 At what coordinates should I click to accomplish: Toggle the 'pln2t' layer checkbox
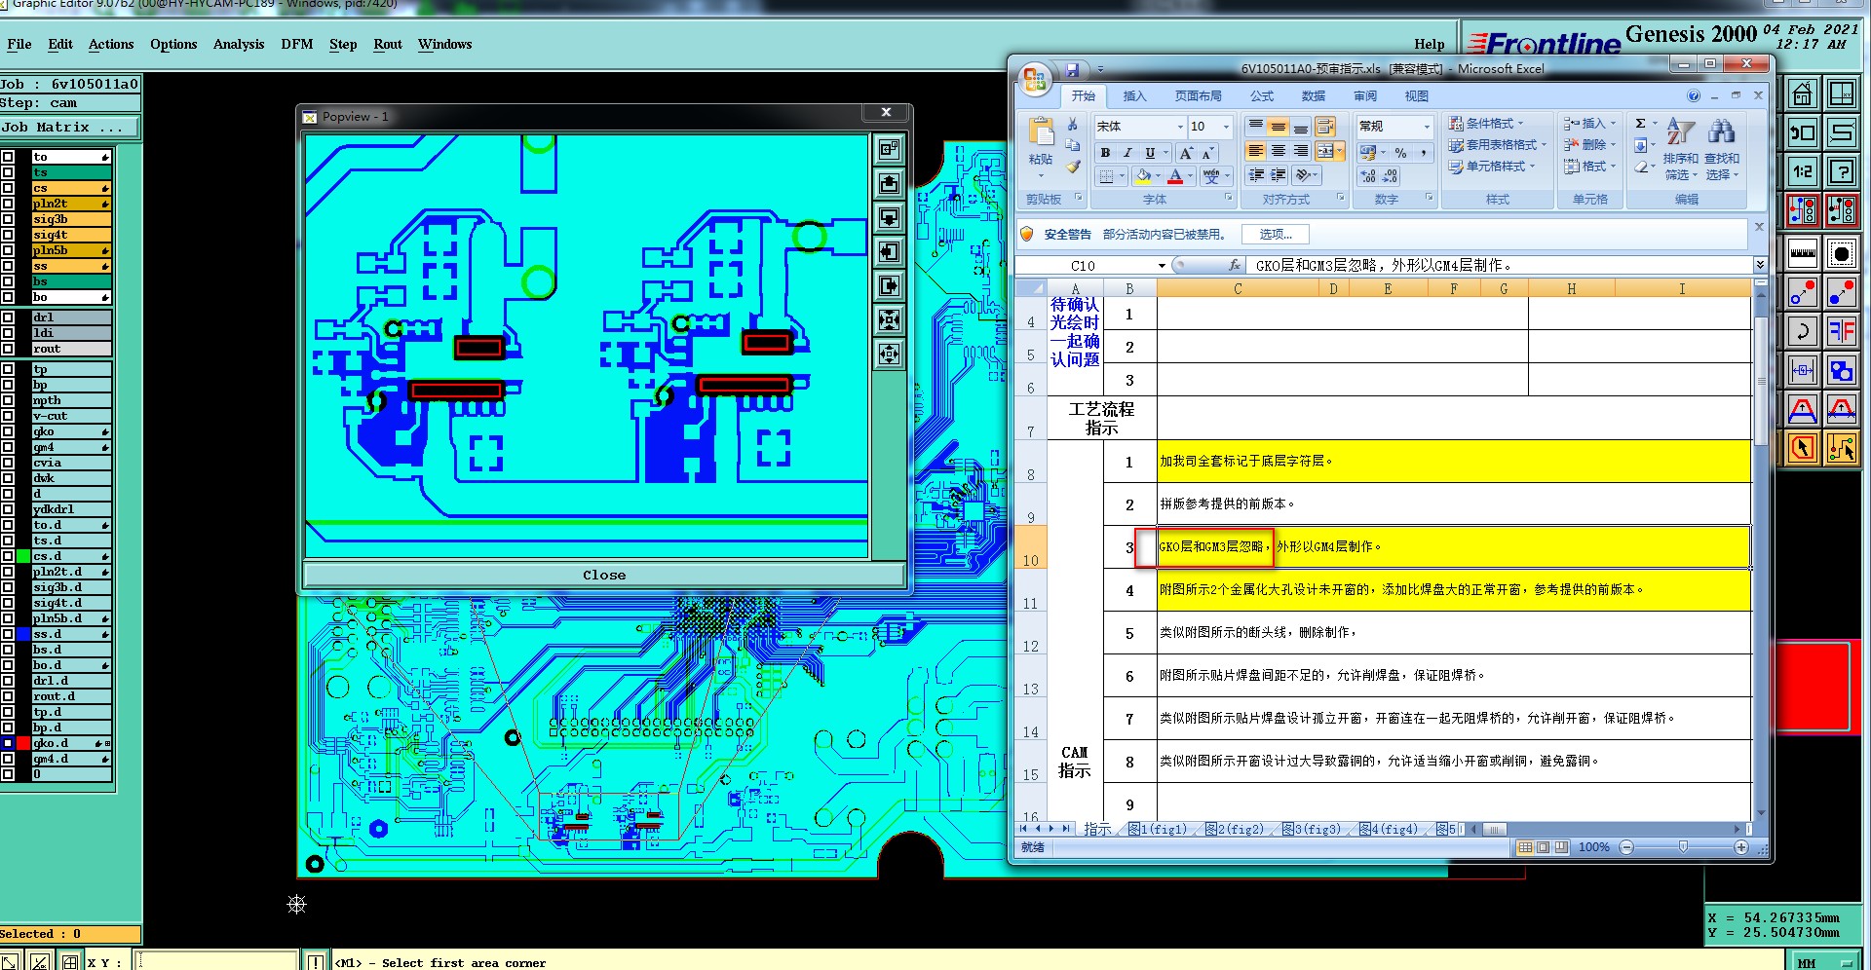(8, 204)
